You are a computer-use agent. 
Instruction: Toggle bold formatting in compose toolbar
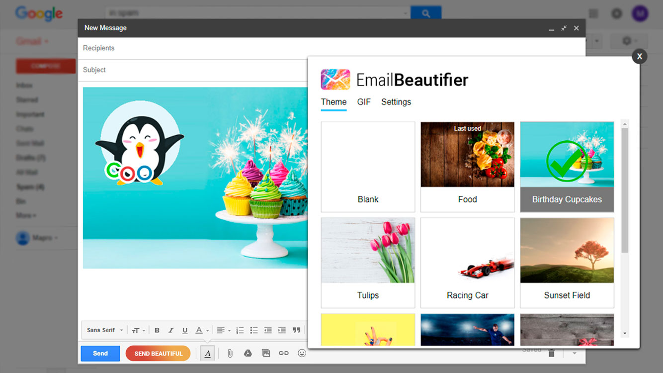click(x=157, y=330)
